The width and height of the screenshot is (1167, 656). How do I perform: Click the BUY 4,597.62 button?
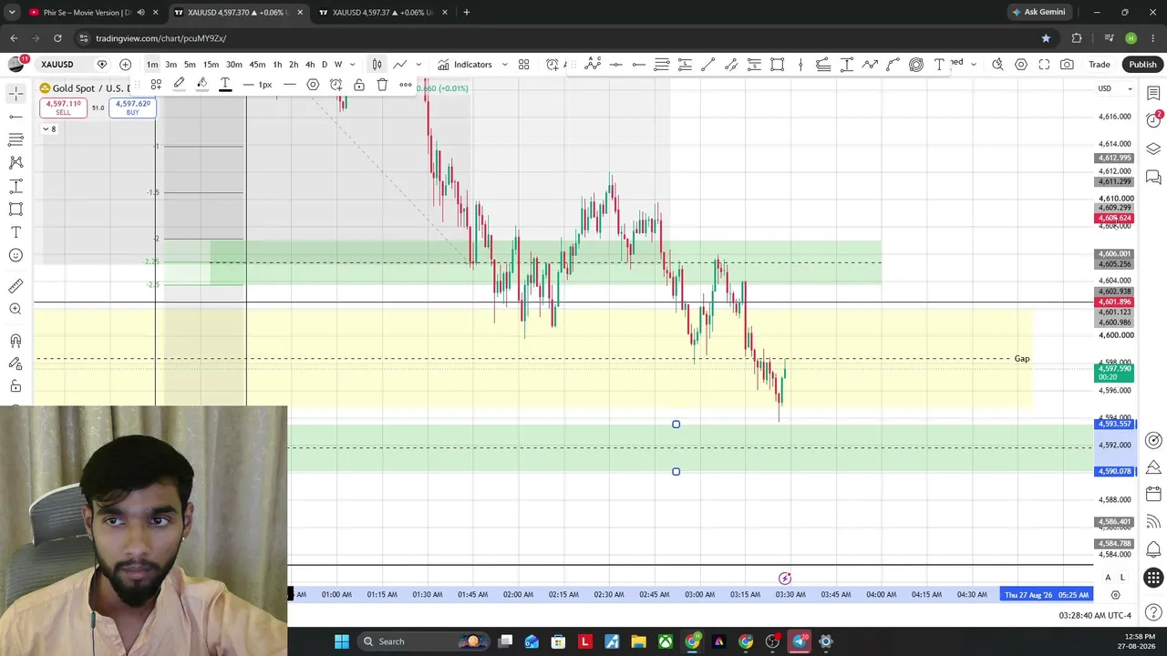133,108
